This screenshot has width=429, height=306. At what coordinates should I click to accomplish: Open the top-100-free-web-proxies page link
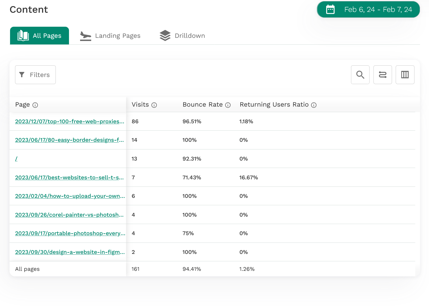[69, 122]
